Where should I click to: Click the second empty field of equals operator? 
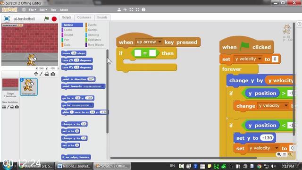click(x=152, y=53)
